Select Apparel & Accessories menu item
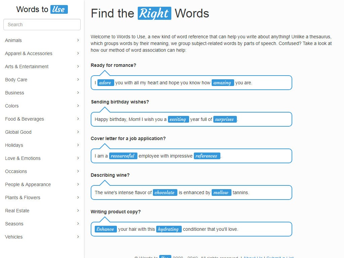 [x=29, y=53]
